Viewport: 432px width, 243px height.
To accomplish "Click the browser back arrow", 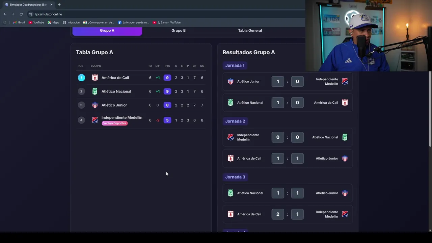I will click(x=5, y=14).
